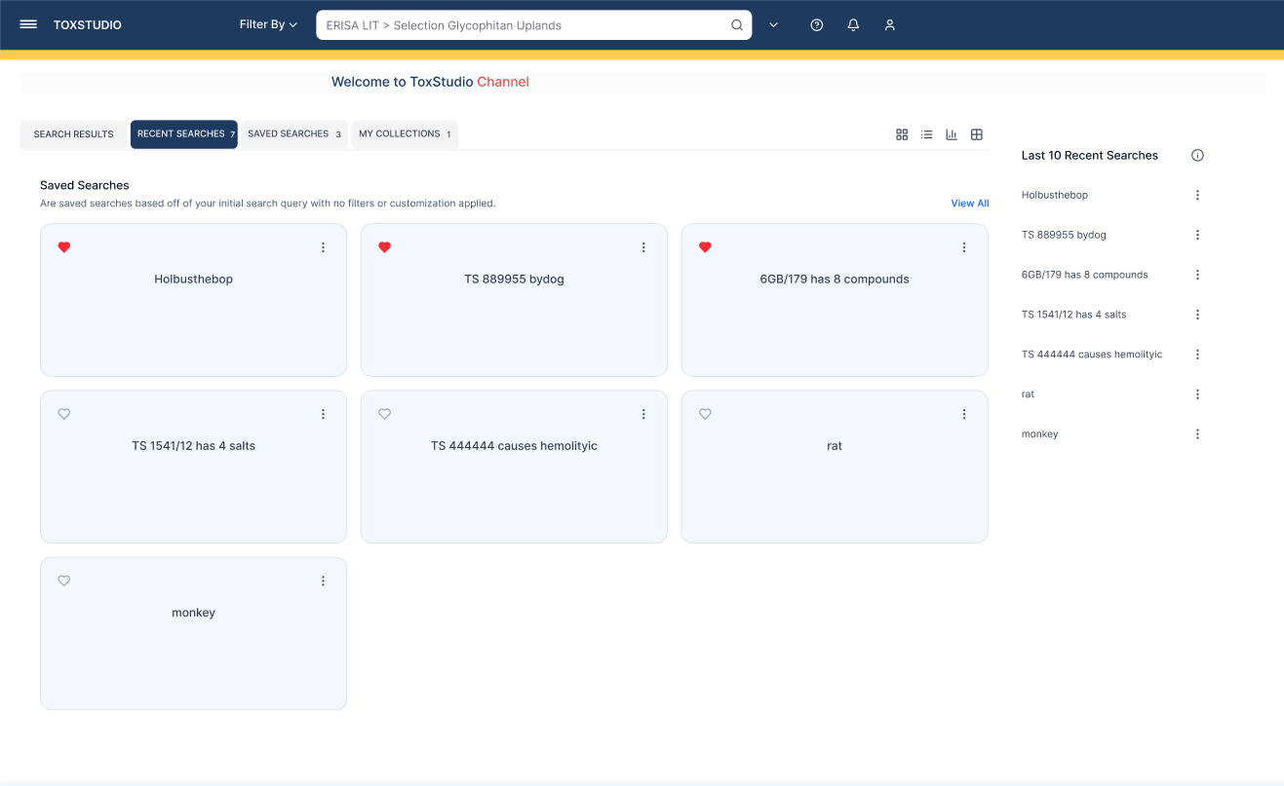Switch to bar chart view icon

pyautogui.click(x=952, y=134)
